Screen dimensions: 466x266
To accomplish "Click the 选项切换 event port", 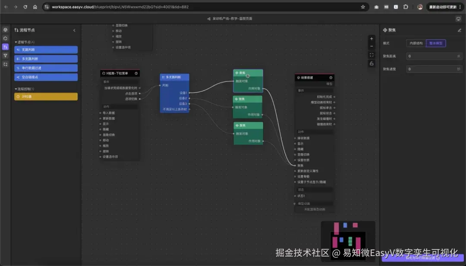I will click(x=140, y=99).
